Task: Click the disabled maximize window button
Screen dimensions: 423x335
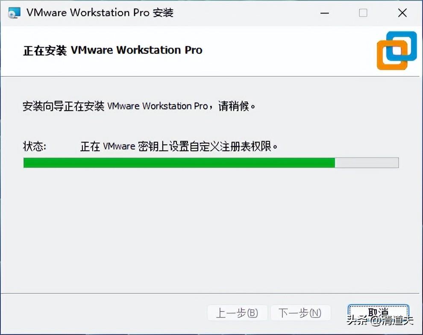Action: click(x=363, y=13)
